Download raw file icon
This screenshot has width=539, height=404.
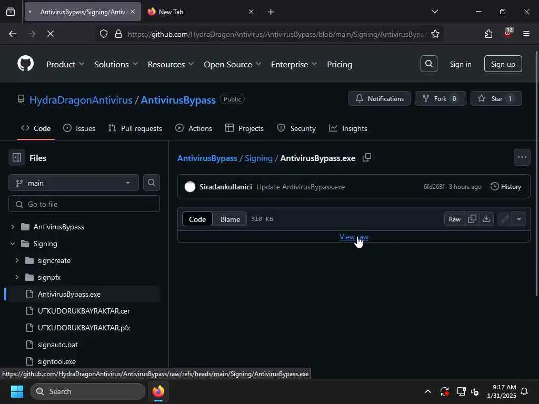click(x=486, y=219)
